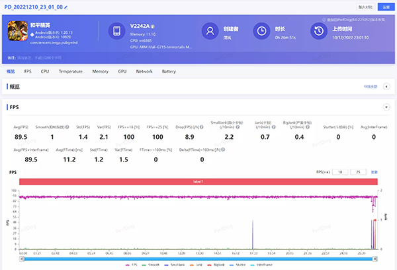Click the red label1 bar above chart
This screenshot has width=397, height=270.
(x=198, y=181)
